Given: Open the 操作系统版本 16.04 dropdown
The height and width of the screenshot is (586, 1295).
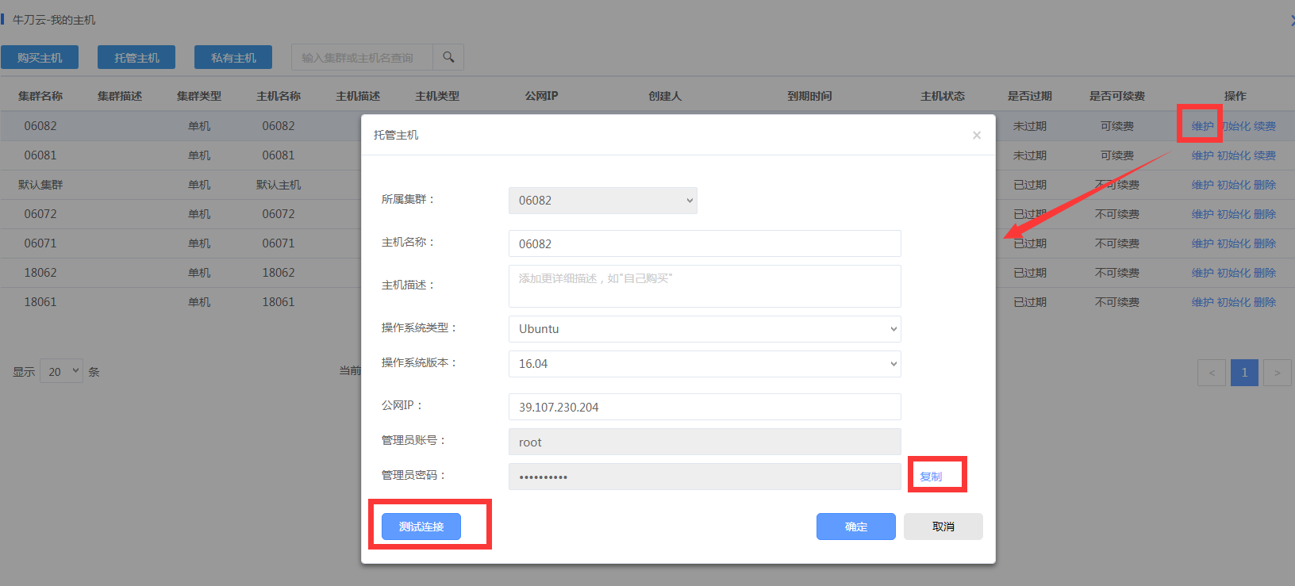Looking at the screenshot, I should click(x=705, y=364).
